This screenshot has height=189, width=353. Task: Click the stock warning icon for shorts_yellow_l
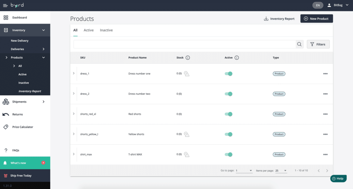(x=186, y=134)
